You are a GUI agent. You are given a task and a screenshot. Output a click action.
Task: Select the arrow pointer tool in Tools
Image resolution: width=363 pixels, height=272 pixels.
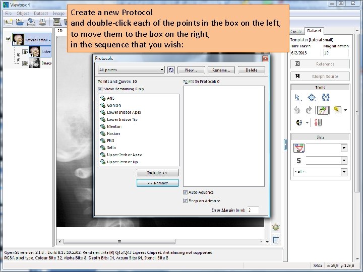tap(298, 97)
